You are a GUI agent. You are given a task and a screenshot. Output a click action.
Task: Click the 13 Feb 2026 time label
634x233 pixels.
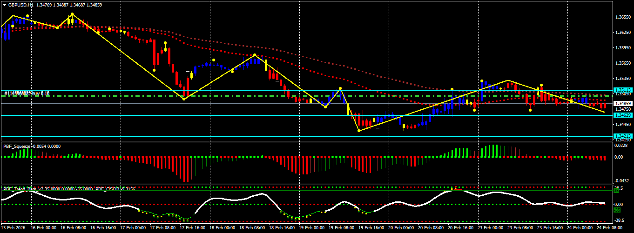(x=13, y=228)
